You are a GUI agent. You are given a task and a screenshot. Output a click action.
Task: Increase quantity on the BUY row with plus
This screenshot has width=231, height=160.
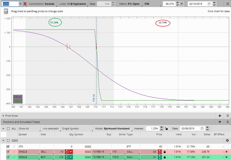tap(67, 156)
